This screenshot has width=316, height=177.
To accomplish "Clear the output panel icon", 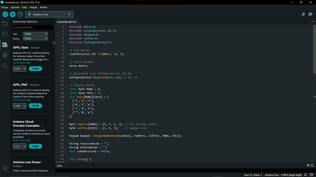I will (308, 165).
